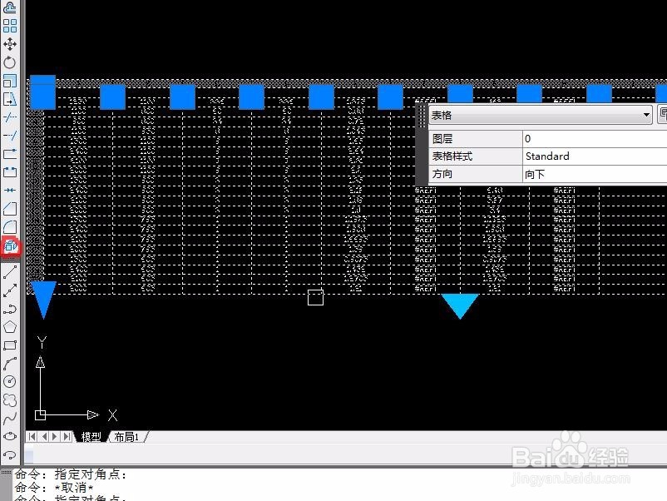Image resolution: width=667 pixels, height=501 pixels.
Task: Select the Array tool
Action: tap(10, 26)
